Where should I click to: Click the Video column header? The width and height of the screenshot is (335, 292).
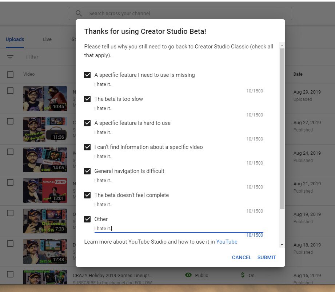29,74
